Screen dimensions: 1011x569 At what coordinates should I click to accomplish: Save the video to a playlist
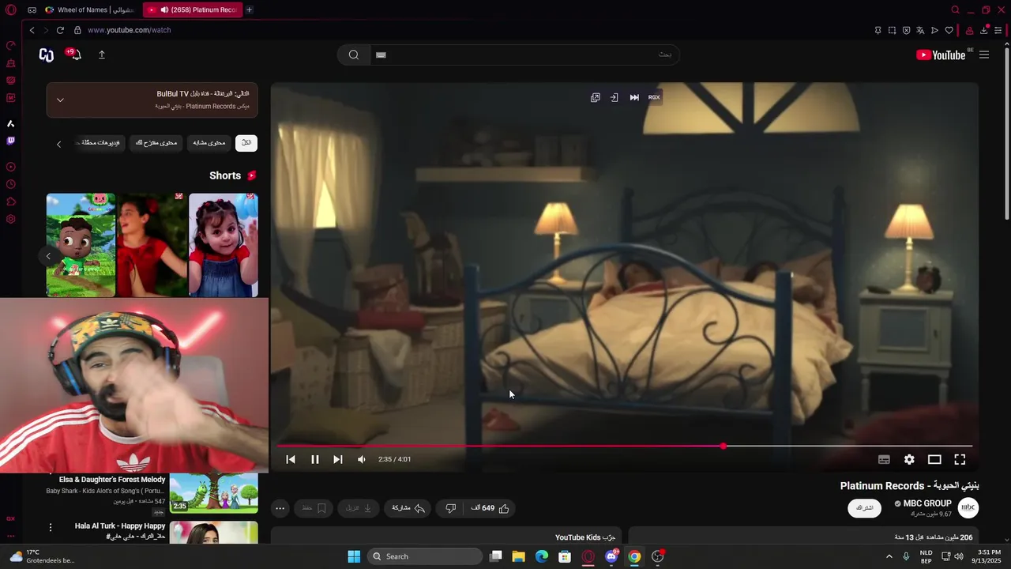(x=314, y=508)
